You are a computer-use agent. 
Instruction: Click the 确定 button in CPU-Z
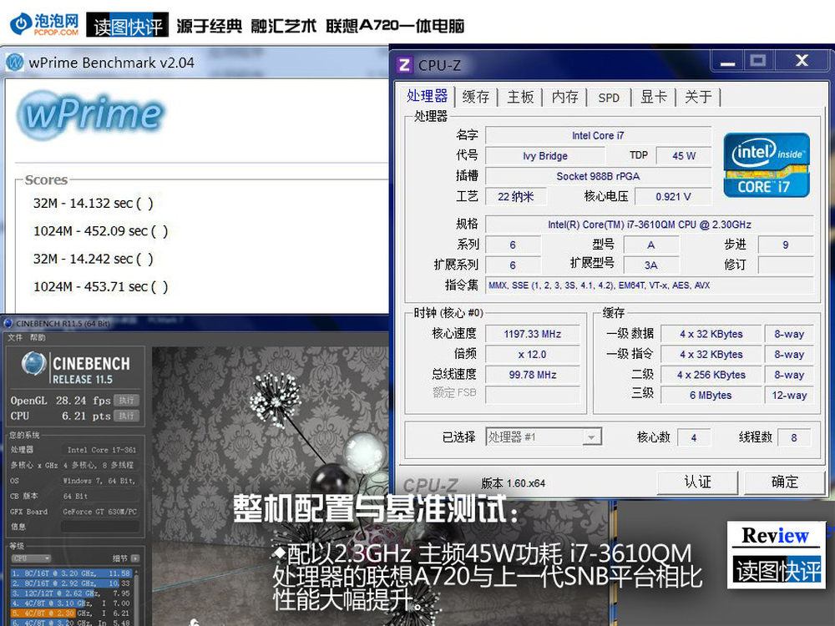784,482
